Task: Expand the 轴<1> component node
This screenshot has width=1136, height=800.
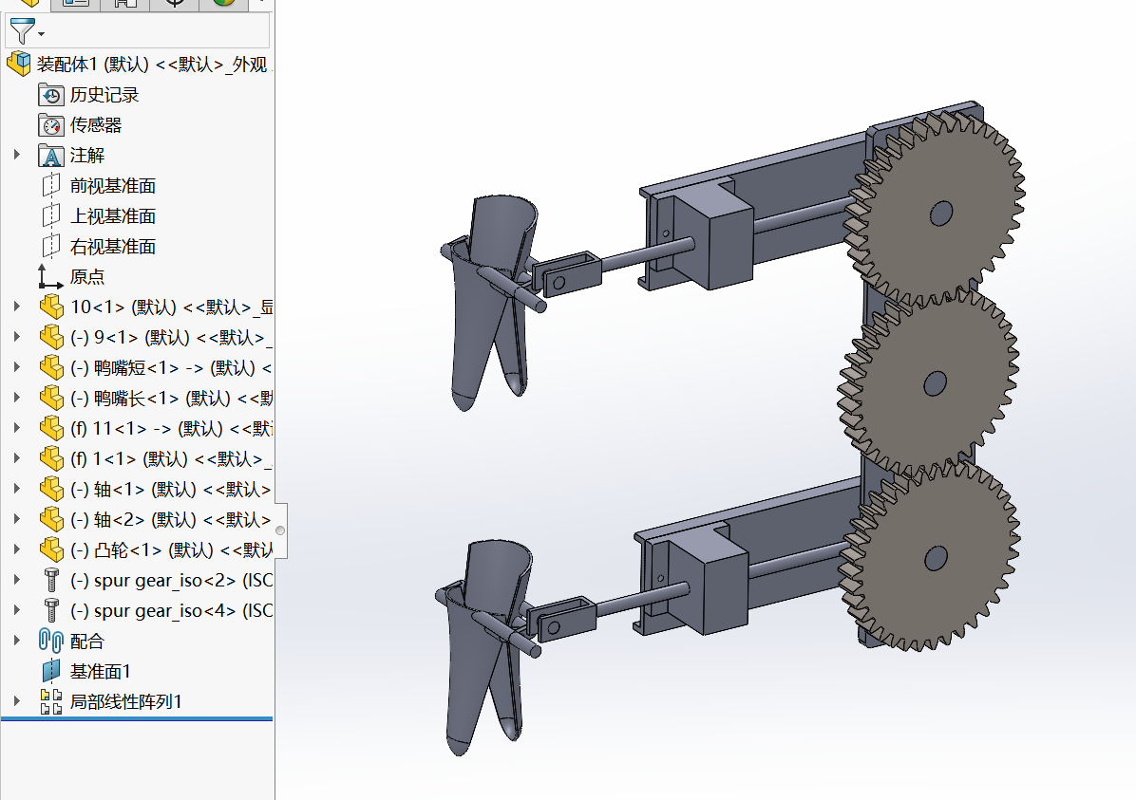Action: pyautogui.click(x=17, y=490)
